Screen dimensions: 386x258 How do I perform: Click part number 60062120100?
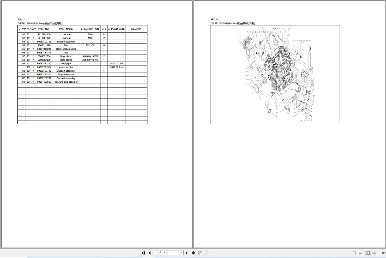tap(44, 75)
